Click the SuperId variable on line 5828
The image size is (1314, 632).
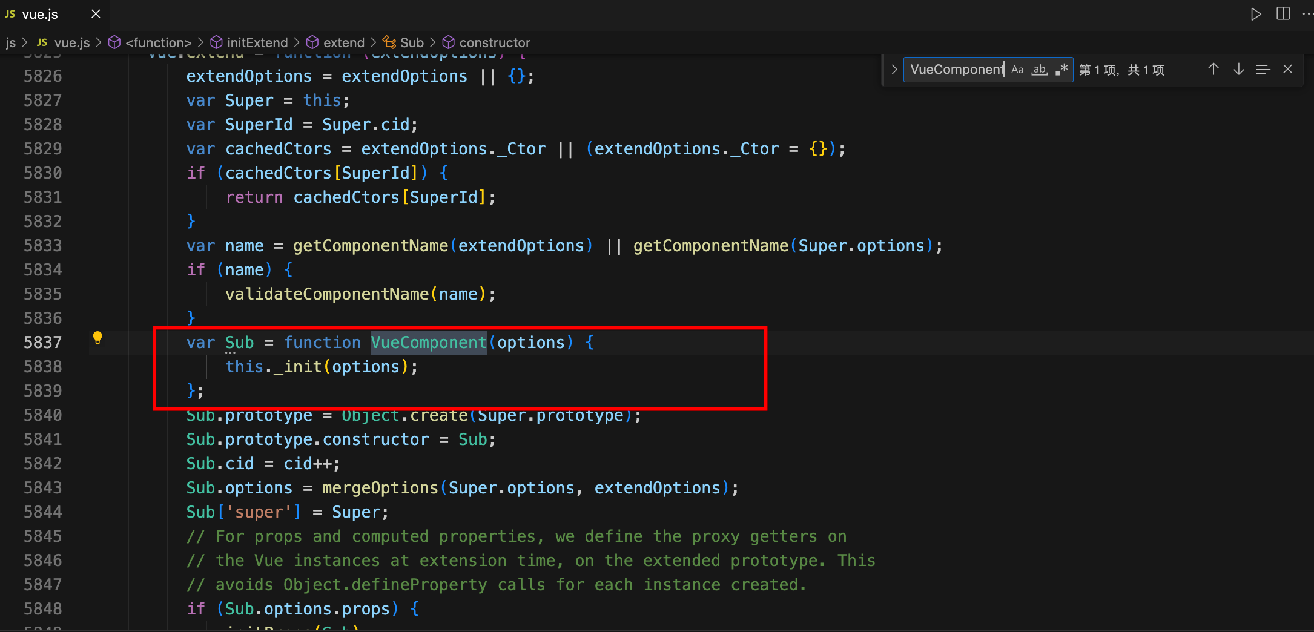point(259,125)
